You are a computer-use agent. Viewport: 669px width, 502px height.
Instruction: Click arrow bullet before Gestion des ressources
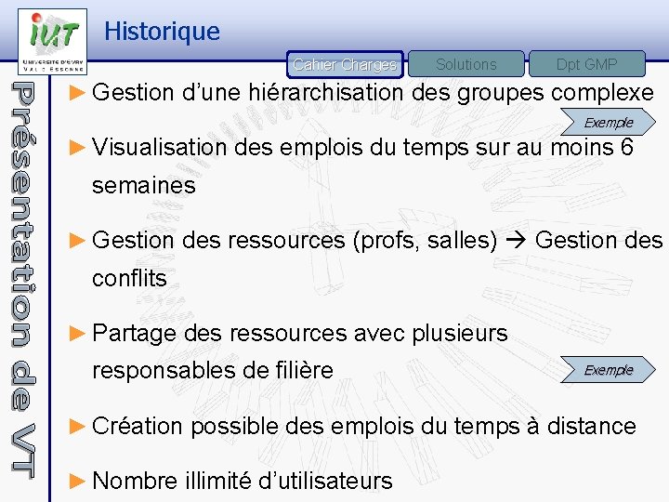click(x=80, y=240)
